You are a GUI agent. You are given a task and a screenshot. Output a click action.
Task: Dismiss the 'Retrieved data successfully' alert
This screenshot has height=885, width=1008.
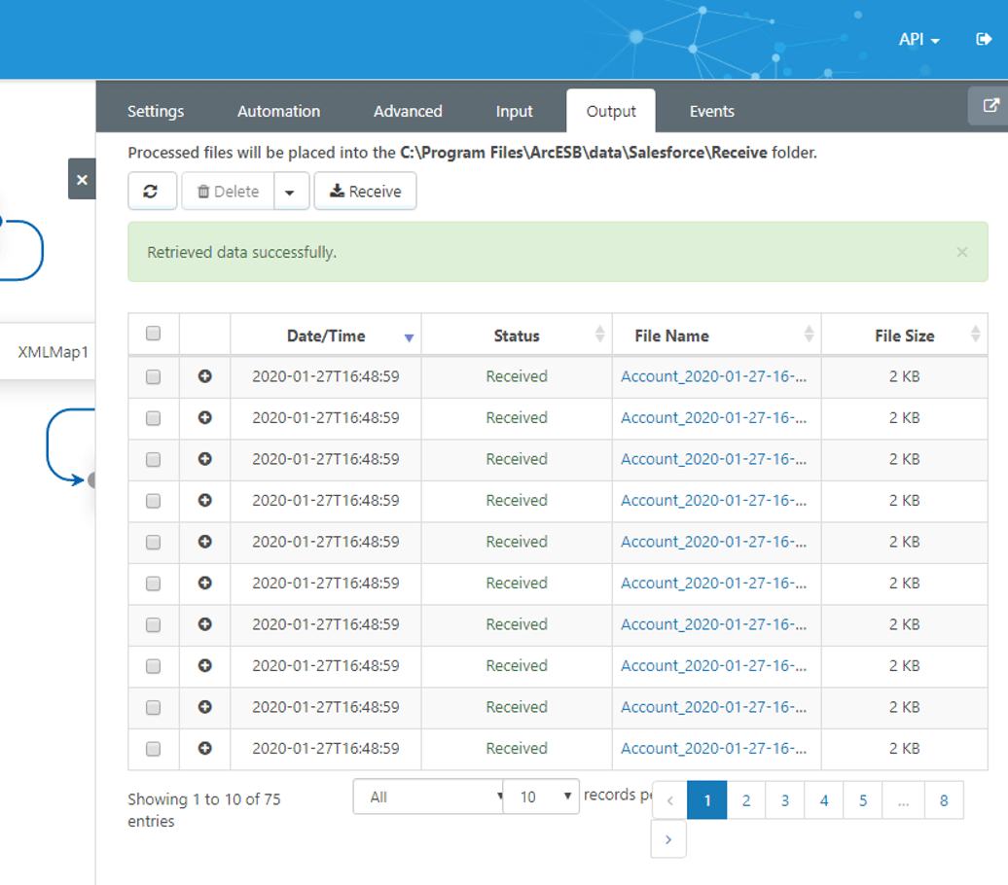click(x=961, y=252)
